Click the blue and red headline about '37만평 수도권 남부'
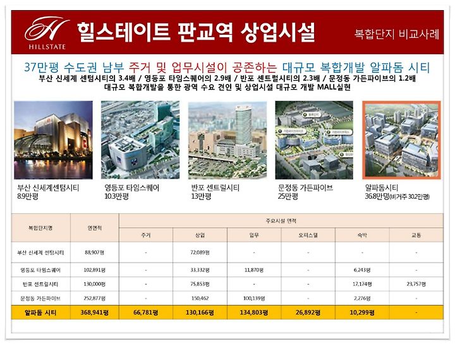 (x=227, y=68)
